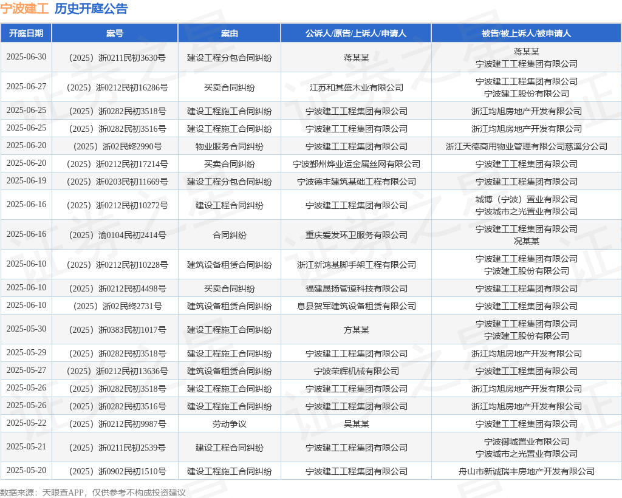This screenshot has width=622, height=498.
Task: Select the 公诉人/原告/上诉人/申请人 column header
Action: click(x=356, y=33)
